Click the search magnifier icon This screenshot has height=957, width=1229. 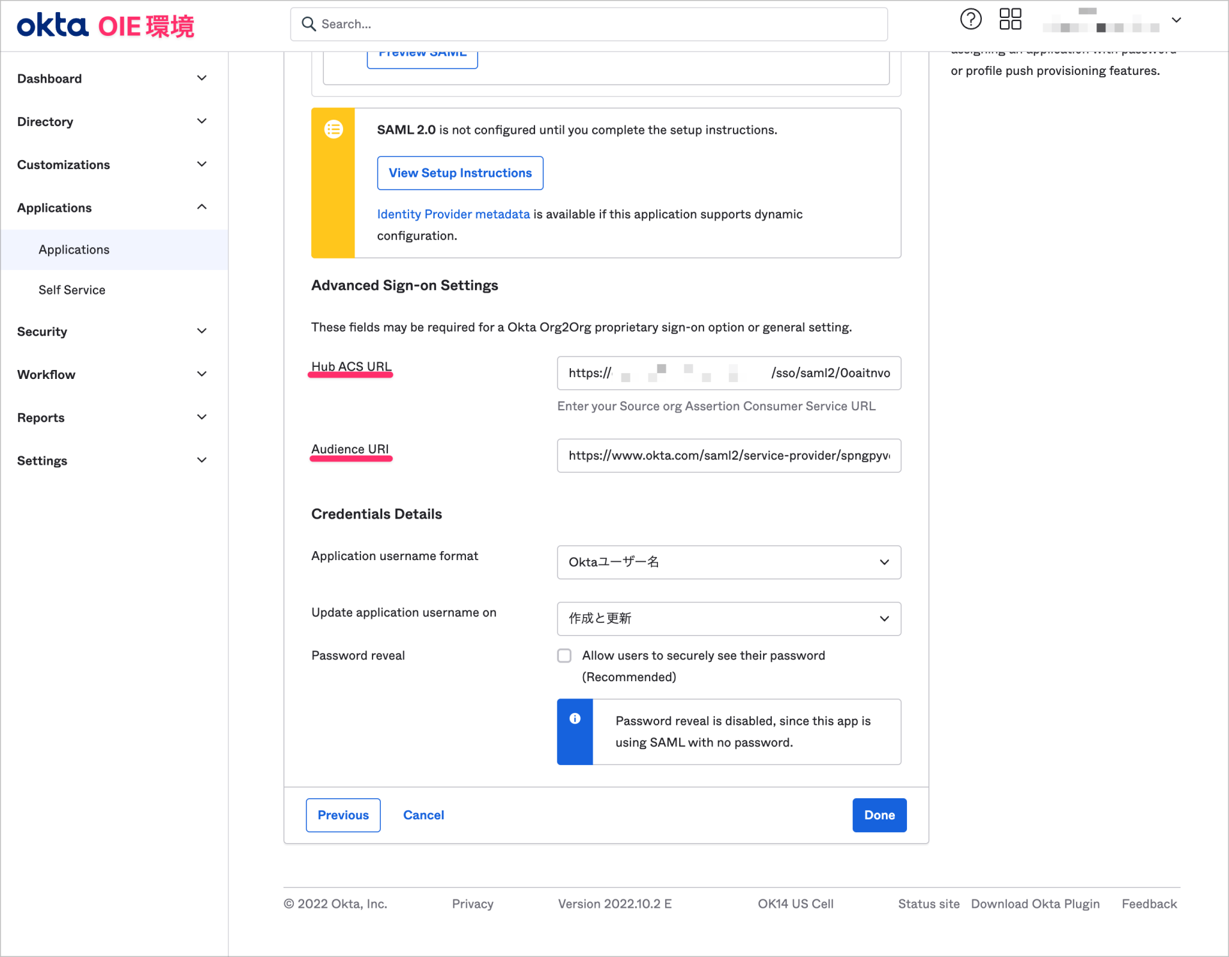309,24
